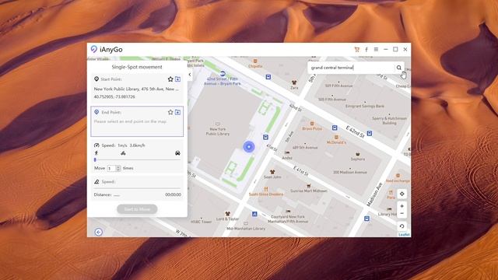Click the Zara store marker
The width and height of the screenshot is (498, 280).
point(294,82)
